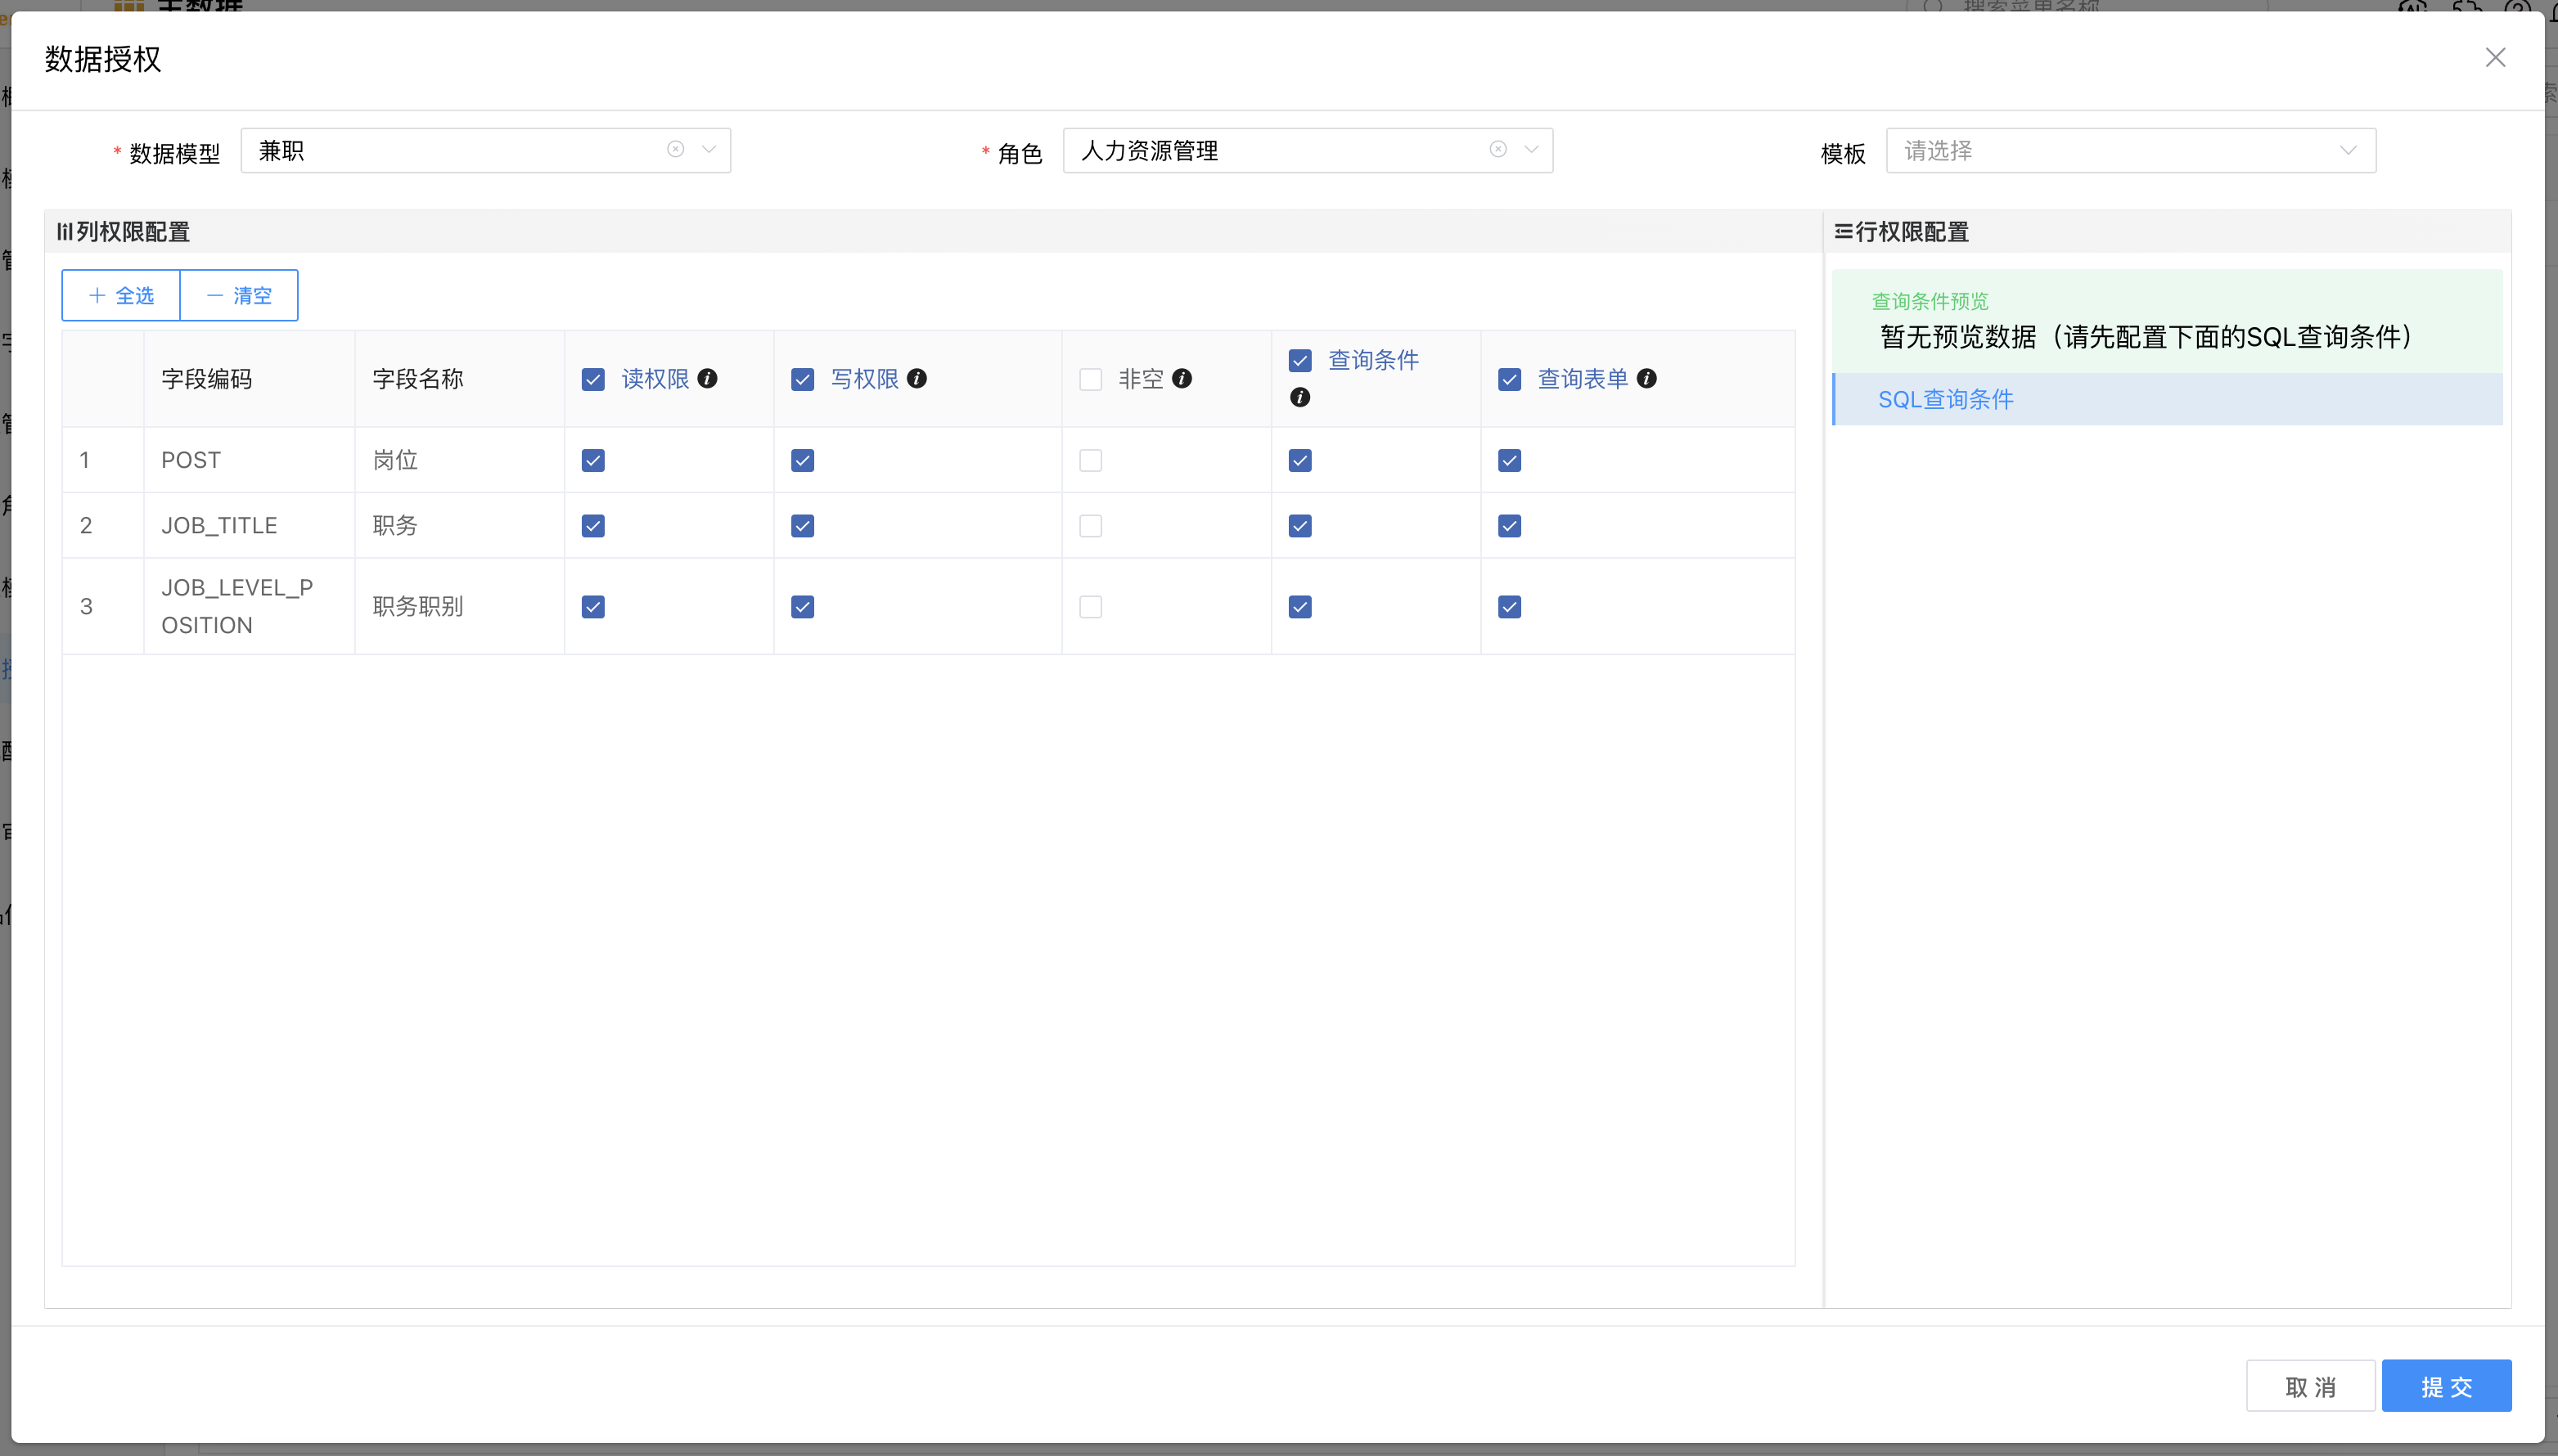Click 取消 to cancel
This screenshot has width=2558, height=1456.
point(2310,1386)
